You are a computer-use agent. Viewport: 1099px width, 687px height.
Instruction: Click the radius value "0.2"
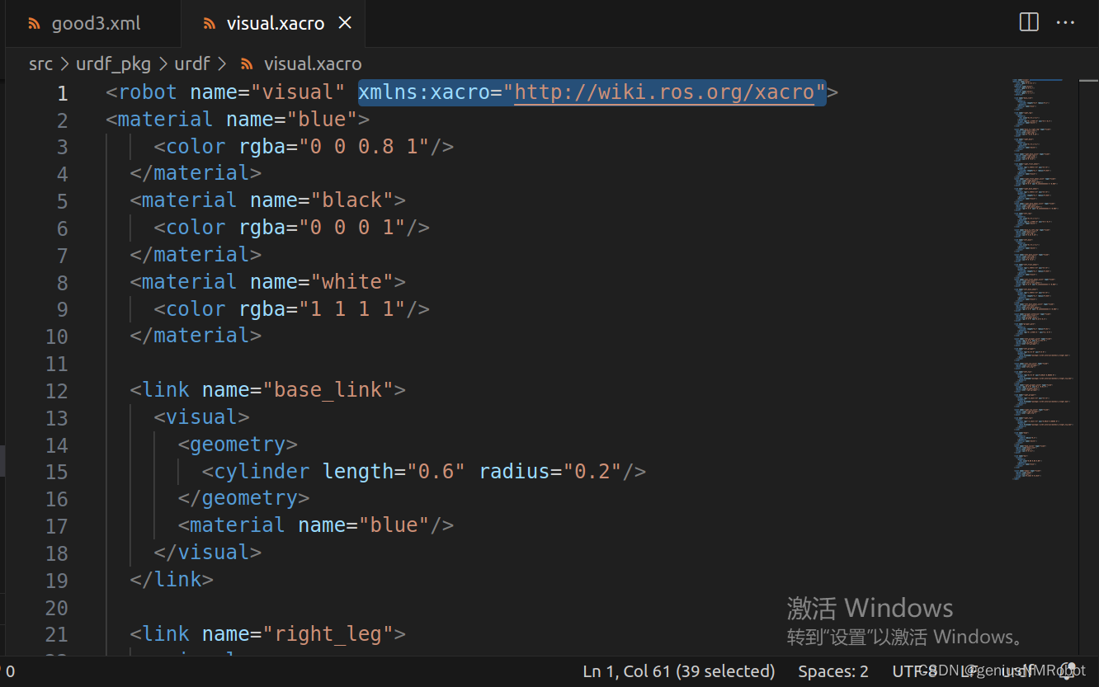[592, 472]
